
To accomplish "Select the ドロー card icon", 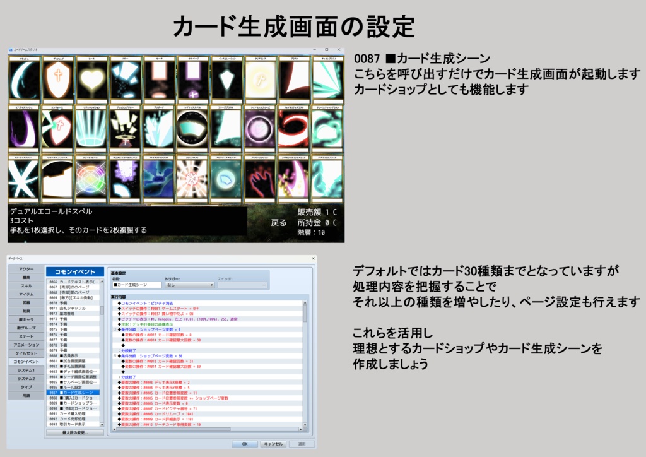I will pyautogui.click(x=125, y=76).
